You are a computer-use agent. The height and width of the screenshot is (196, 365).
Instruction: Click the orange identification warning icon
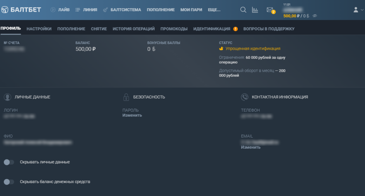236,29
